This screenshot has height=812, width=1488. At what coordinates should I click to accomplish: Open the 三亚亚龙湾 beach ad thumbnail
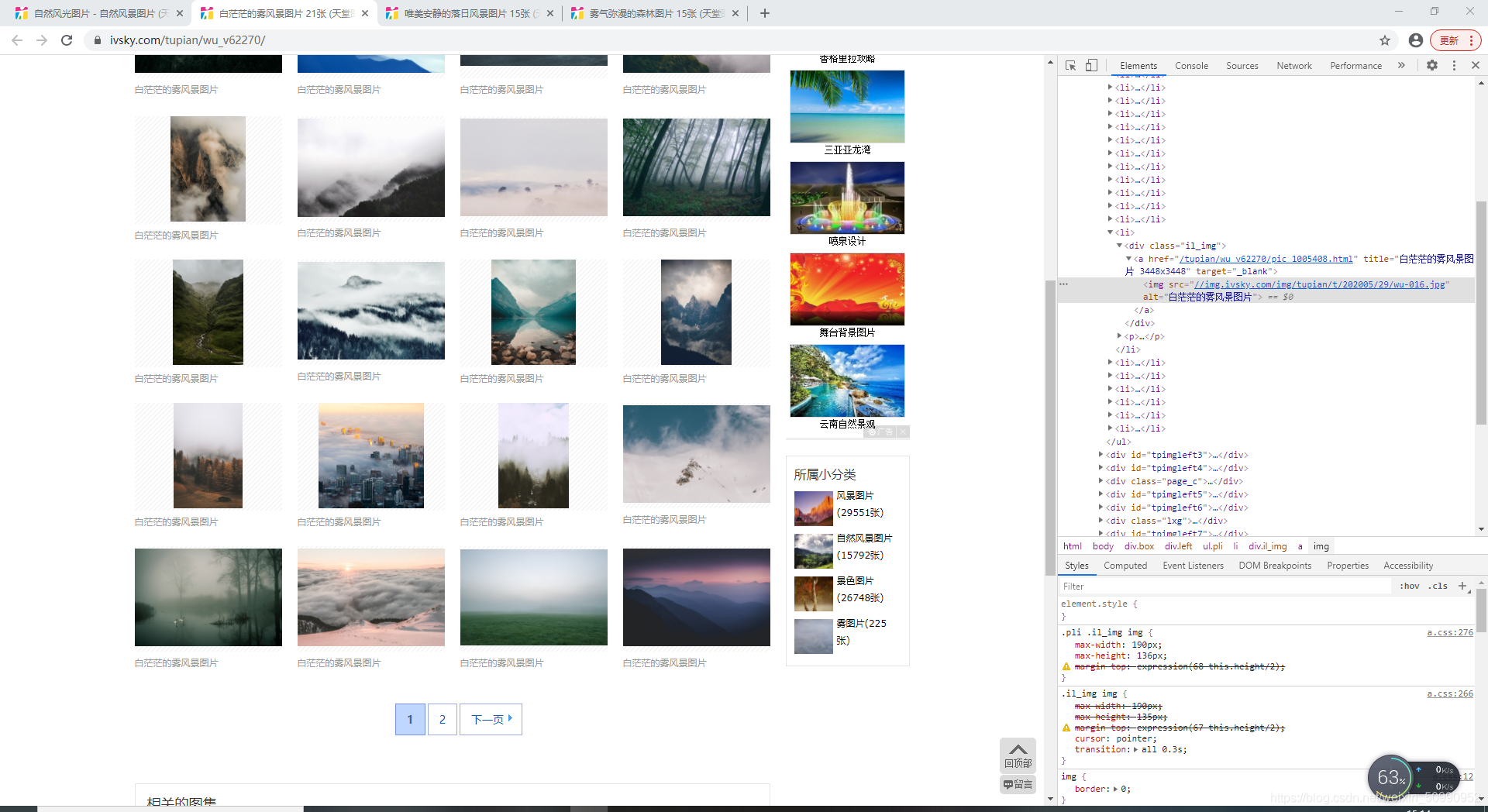pos(847,107)
